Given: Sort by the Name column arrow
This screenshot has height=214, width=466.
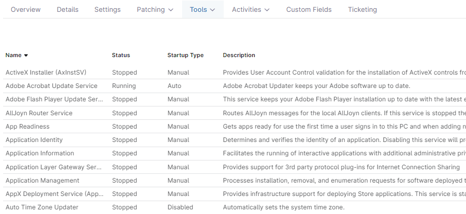Looking at the screenshot, I should 26,56.
